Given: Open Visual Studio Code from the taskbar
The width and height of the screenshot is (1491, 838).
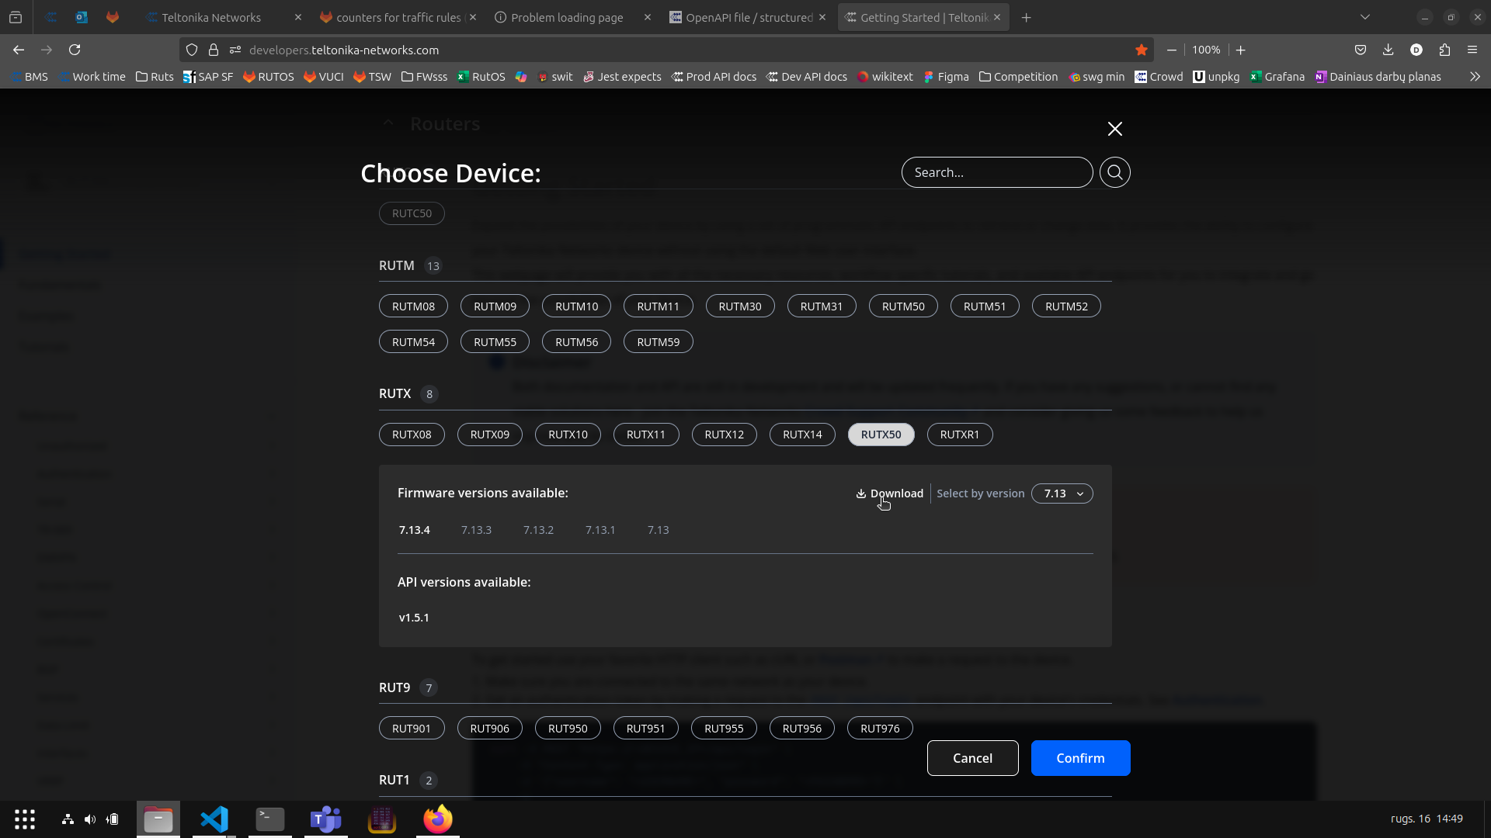Looking at the screenshot, I should pyautogui.click(x=214, y=819).
